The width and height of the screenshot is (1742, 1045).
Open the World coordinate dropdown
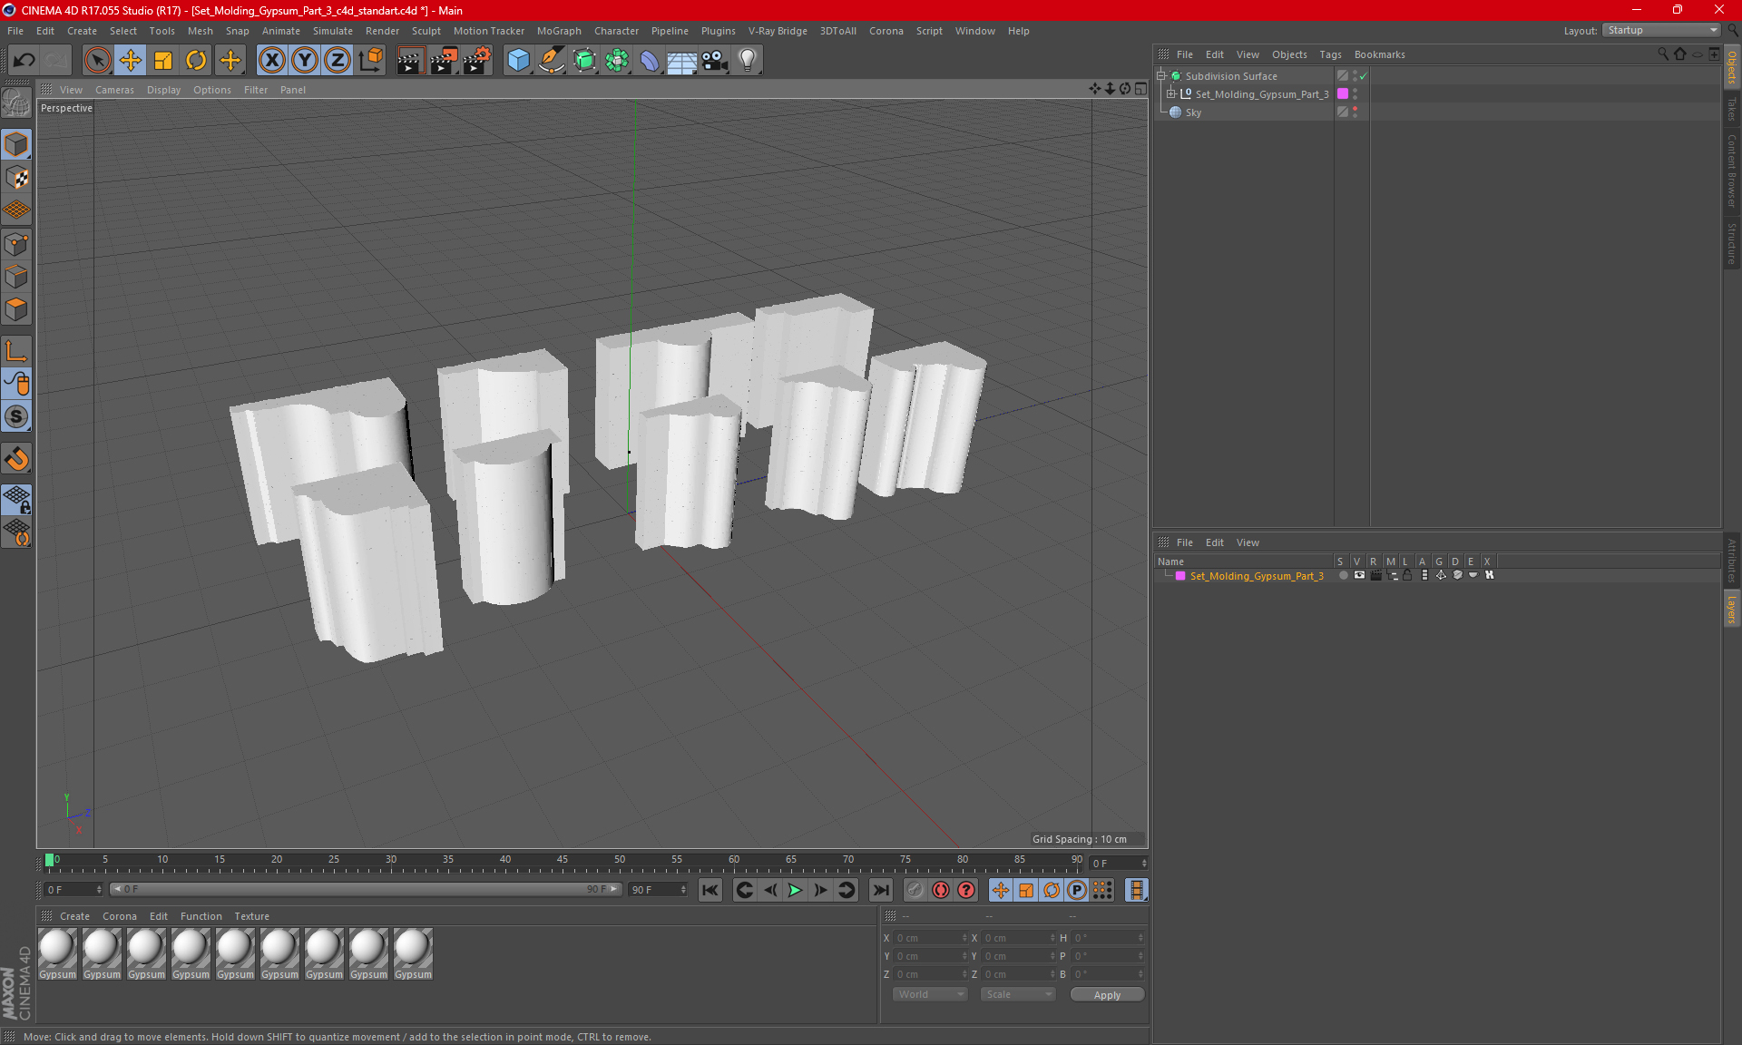tap(930, 994)
